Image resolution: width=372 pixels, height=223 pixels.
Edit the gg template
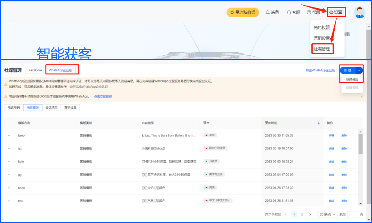point(331,175)
